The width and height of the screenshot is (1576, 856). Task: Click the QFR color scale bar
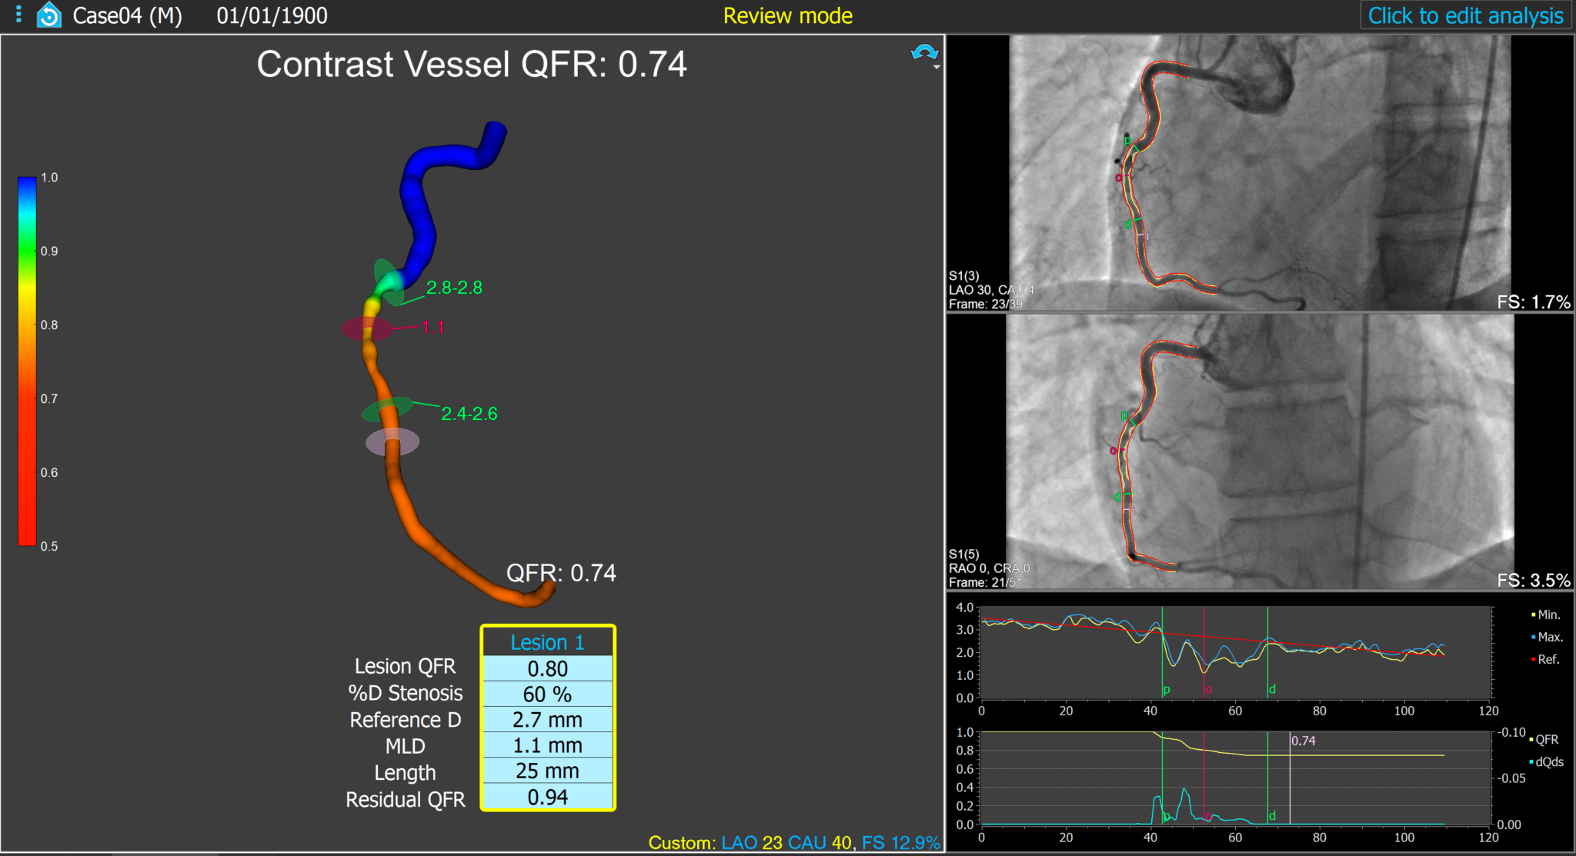[x=27, y=361]
